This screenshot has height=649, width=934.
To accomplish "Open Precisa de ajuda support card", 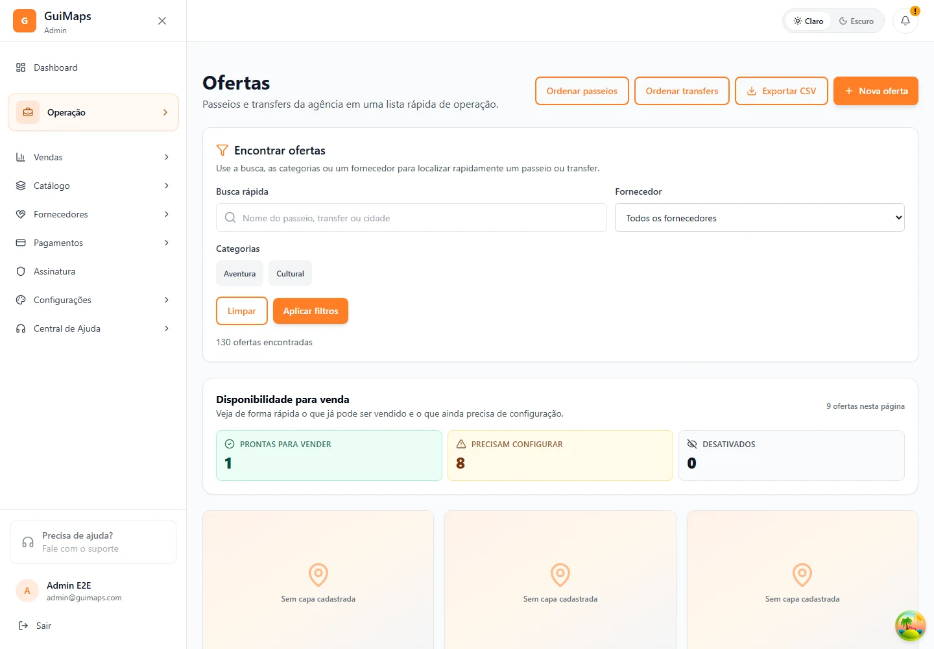I will pyautogui.click(x=93, y=542).
